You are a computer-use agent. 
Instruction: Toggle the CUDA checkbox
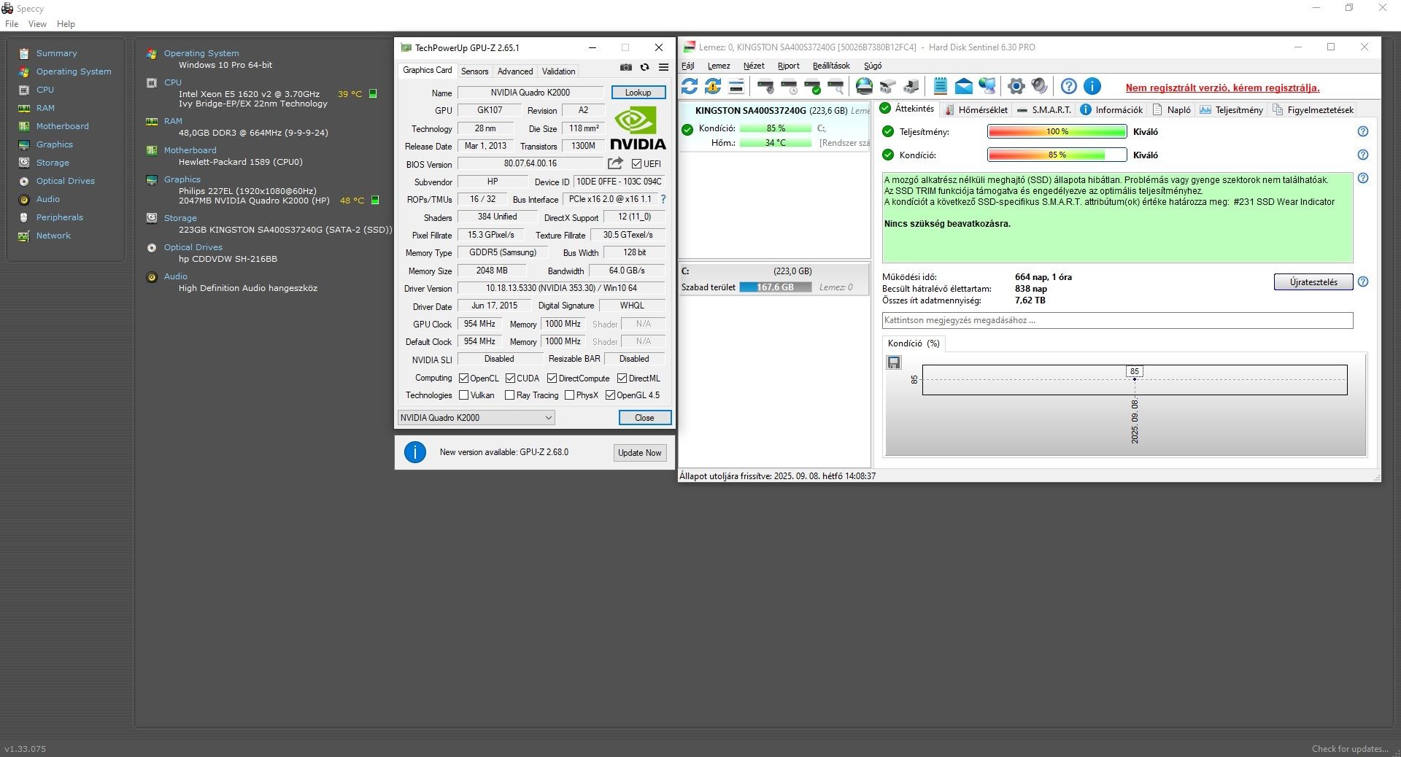click(x=510, y=378)
